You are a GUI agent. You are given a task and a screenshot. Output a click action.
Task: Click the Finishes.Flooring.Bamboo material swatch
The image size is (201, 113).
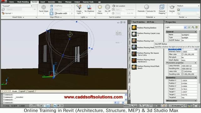(134, 28)
